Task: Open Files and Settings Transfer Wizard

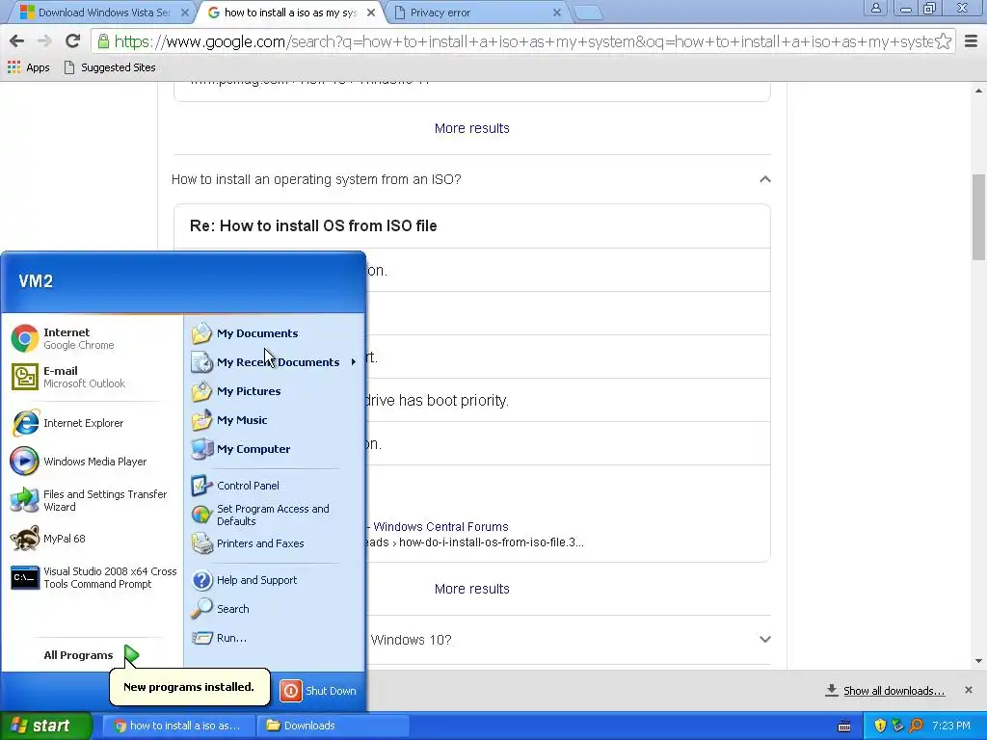Action: [90, 500]
